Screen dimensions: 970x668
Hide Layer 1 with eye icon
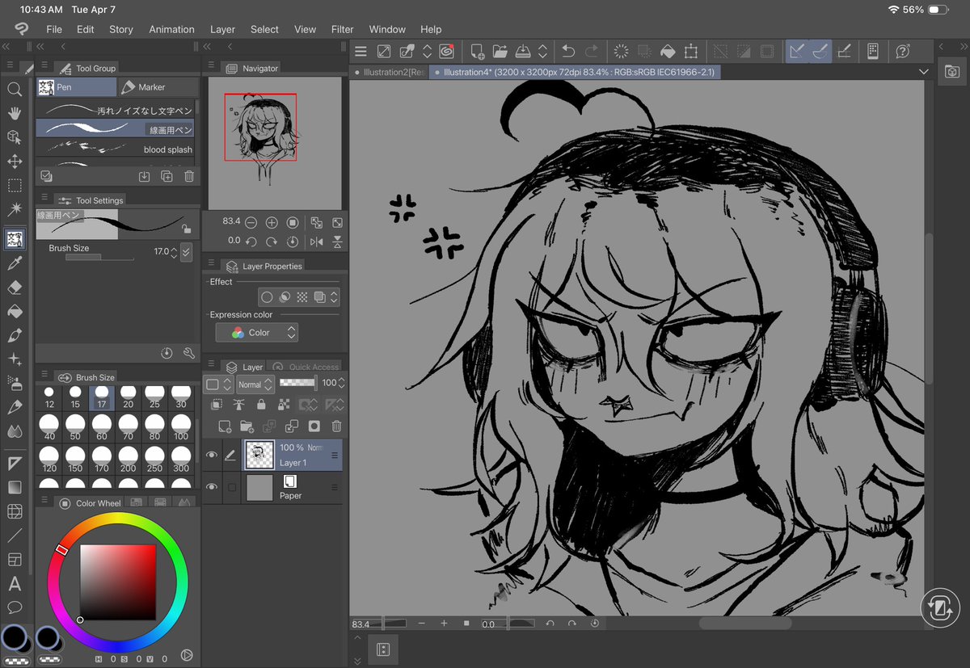(x=212, y=456)
